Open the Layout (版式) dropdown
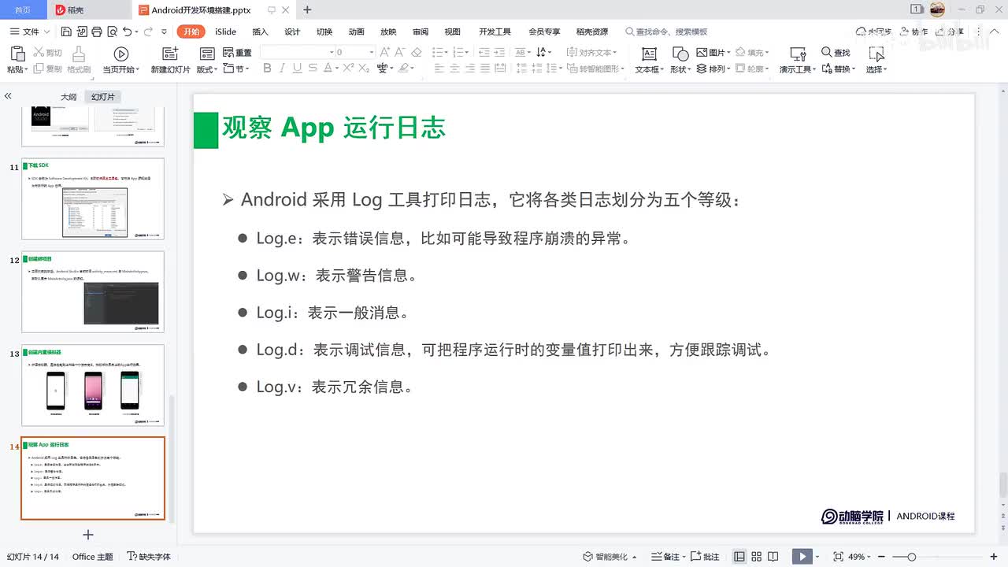The width and height of the screenshot is (1008, 567). click(x=207, y=69)
